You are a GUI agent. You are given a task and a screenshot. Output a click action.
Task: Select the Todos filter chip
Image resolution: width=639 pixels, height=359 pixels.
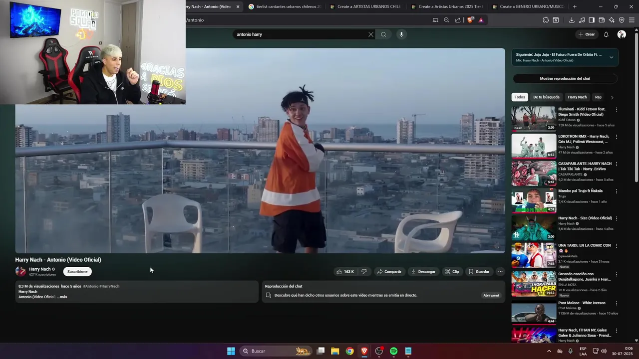[520, 97]
